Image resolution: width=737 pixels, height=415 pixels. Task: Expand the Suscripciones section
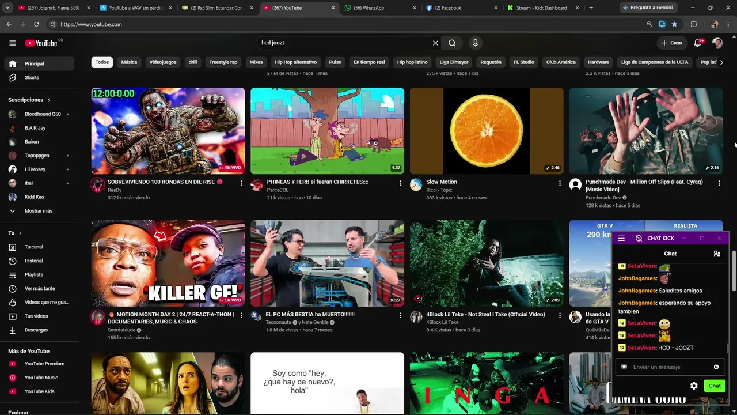click(29, 100)
